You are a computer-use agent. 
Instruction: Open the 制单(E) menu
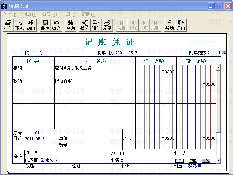[x=30, y=15]
